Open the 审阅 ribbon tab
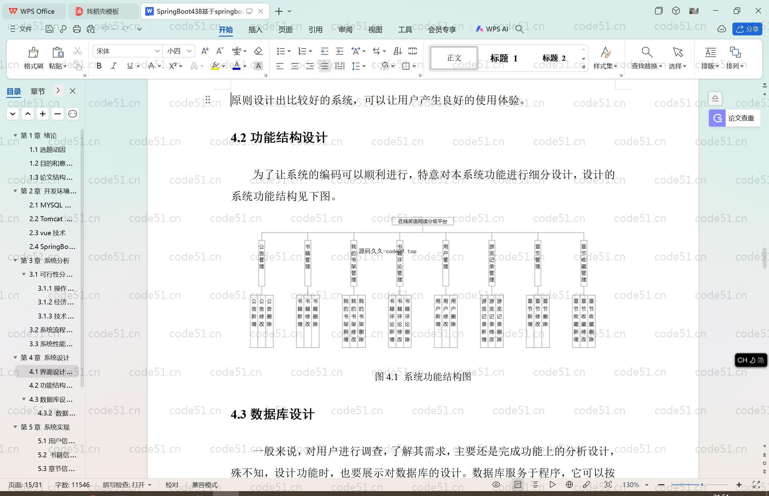This screenshot has height=496, width=769. coord(345,29)
